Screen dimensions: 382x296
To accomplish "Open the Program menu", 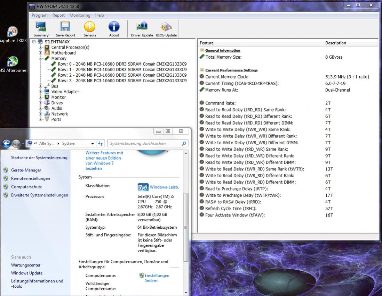I will pyautogui.click(x=39, y=15).
